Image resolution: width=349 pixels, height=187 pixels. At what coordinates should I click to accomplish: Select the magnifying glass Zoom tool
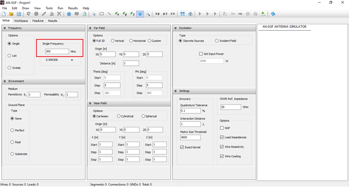pos(148,14)
